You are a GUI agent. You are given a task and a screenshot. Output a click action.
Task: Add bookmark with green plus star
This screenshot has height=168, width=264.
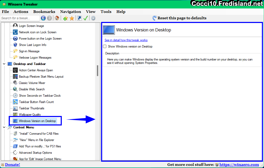65,18
